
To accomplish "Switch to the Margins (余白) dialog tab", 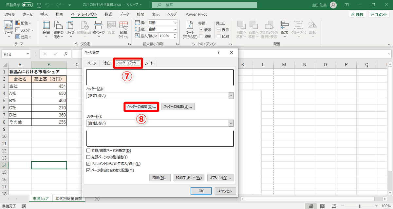I will tap(107, 63).
